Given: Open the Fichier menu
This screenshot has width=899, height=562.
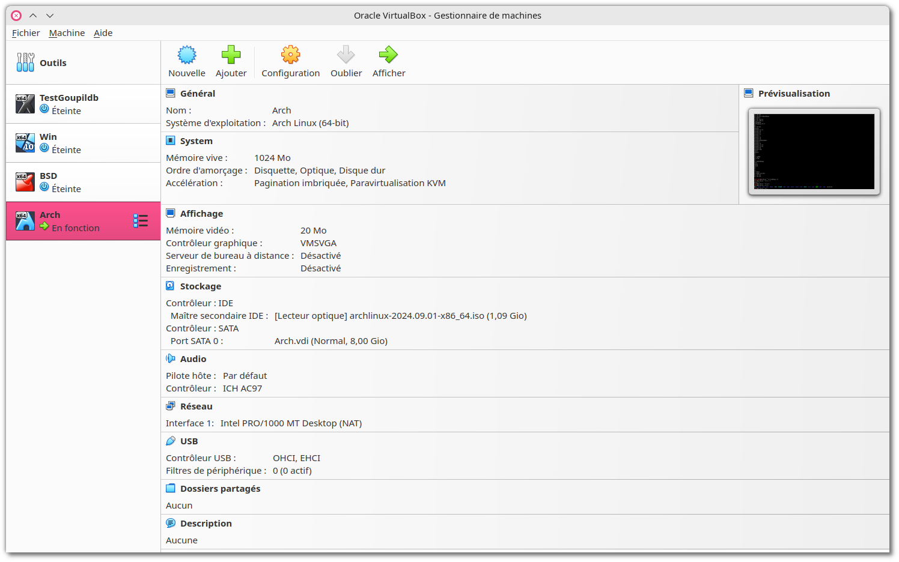Looking at the screenshot, I should point(26,33).
